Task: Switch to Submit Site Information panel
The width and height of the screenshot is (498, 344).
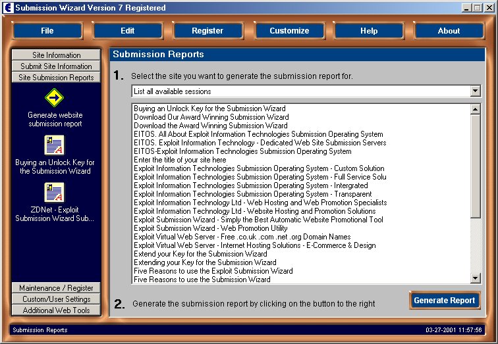Action: coord(56,66)
